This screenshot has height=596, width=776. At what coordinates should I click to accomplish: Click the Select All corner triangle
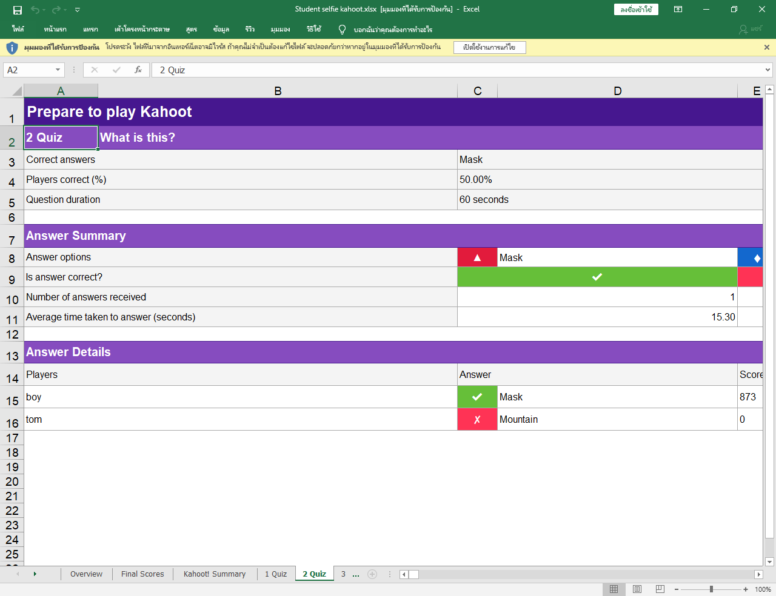coord(16,91)
